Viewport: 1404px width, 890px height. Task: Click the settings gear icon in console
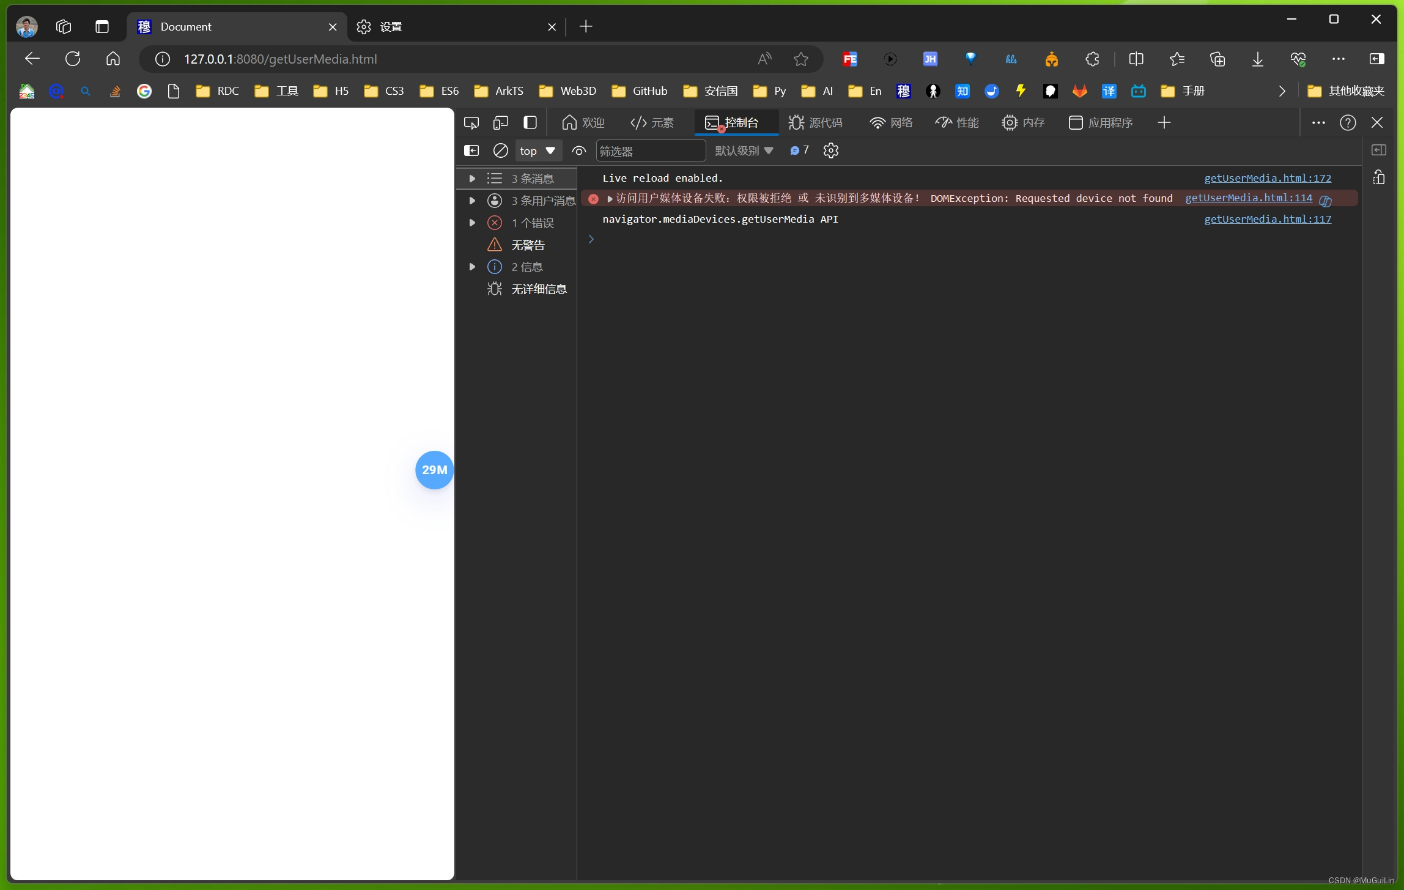pyautogui.click(x=831, y=150)
